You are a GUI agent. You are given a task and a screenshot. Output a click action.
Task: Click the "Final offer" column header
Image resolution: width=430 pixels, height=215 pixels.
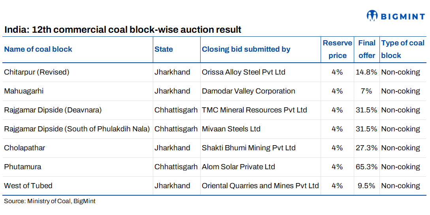pyautogui.click(x=366, y=49)
